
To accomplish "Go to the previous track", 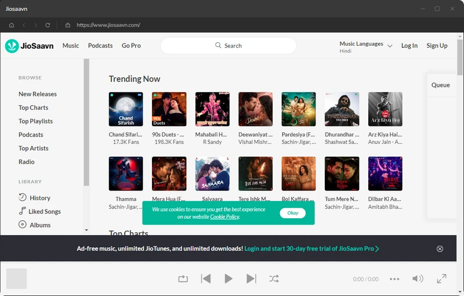I will [x=206, y=279].
